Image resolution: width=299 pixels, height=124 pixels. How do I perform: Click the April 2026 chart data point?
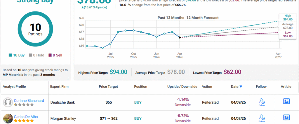[x=180, y=37]
